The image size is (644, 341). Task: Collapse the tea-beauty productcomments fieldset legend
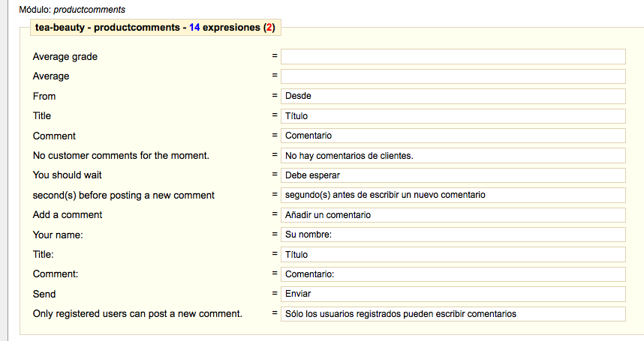click(155, 28)
